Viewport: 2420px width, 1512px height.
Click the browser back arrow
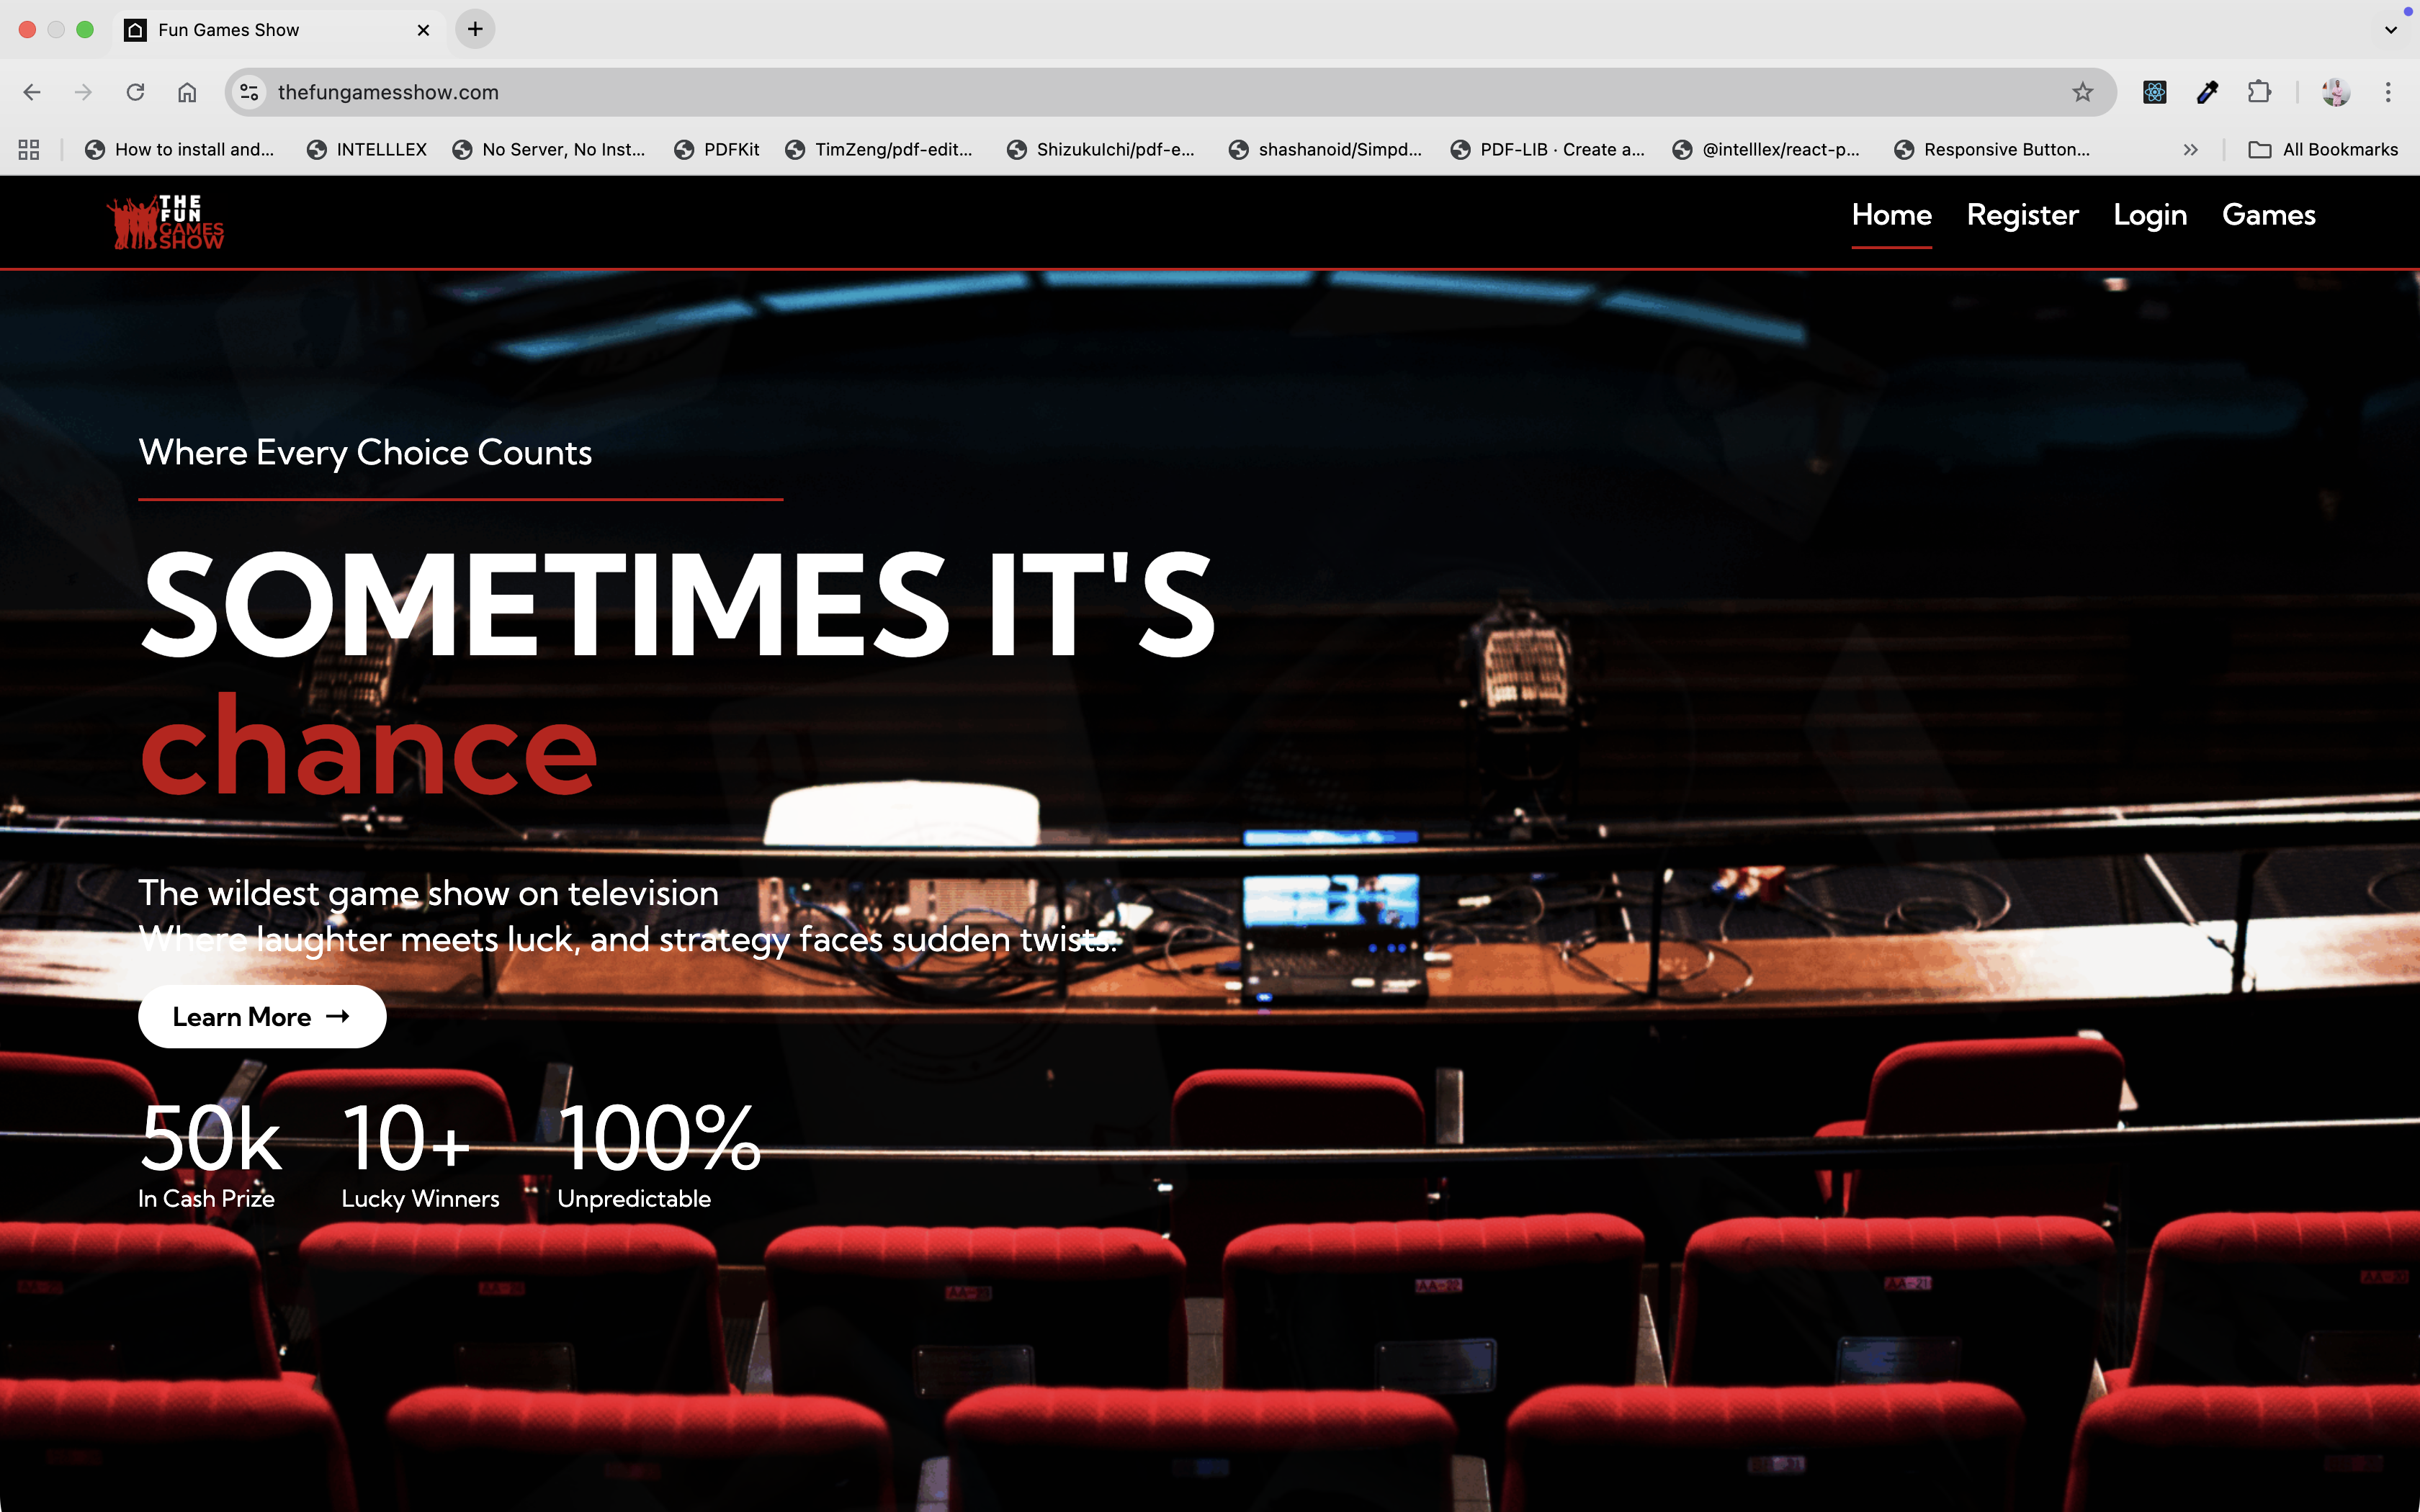32,92
